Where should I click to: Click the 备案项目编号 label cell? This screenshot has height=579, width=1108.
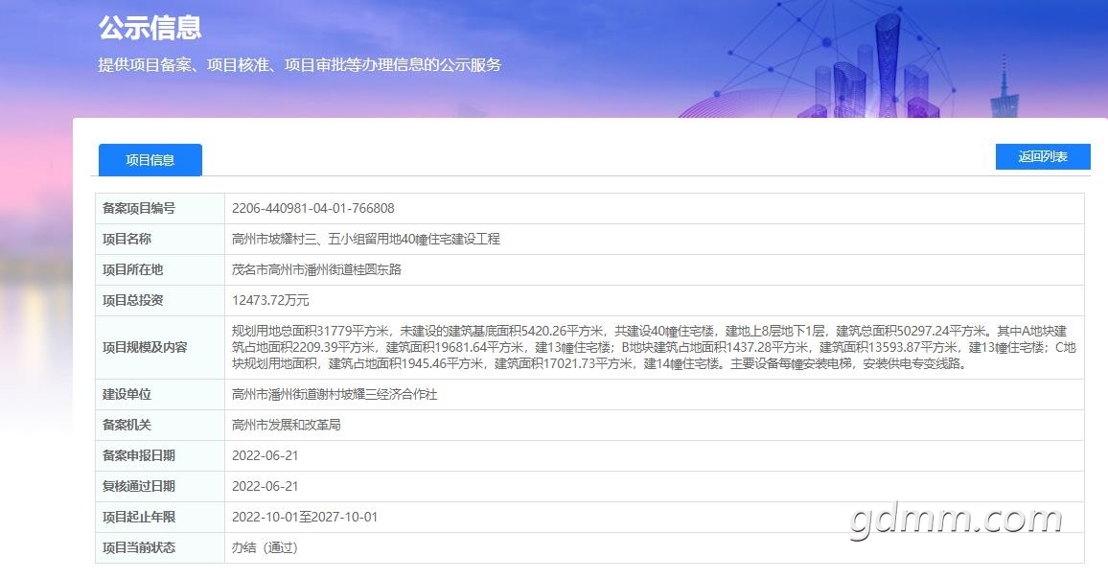click(160, 209)
